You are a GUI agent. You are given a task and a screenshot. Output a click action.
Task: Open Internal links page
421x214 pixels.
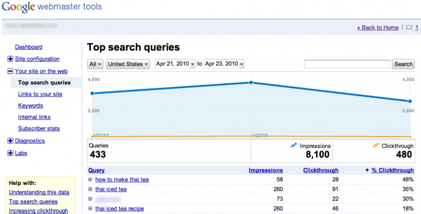34,117
